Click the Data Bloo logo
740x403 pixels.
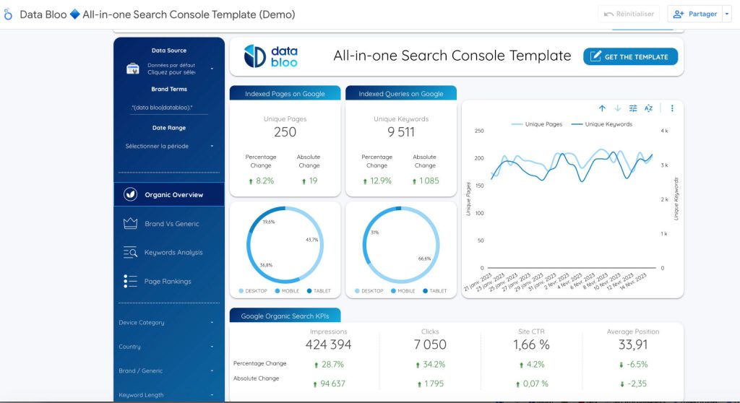(x=270, y=56)
